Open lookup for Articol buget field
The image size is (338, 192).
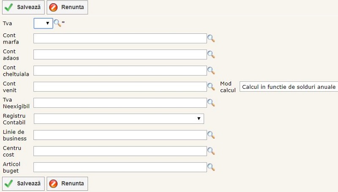[211, 167]
